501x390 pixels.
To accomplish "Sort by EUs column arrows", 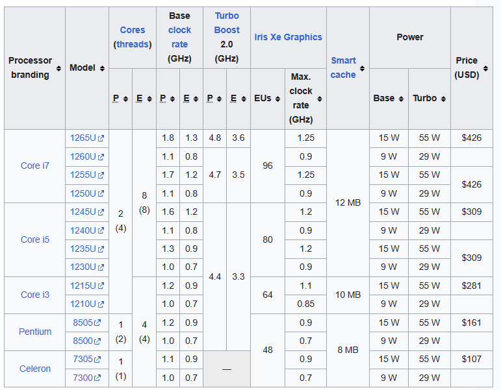I will coord(277,99).
